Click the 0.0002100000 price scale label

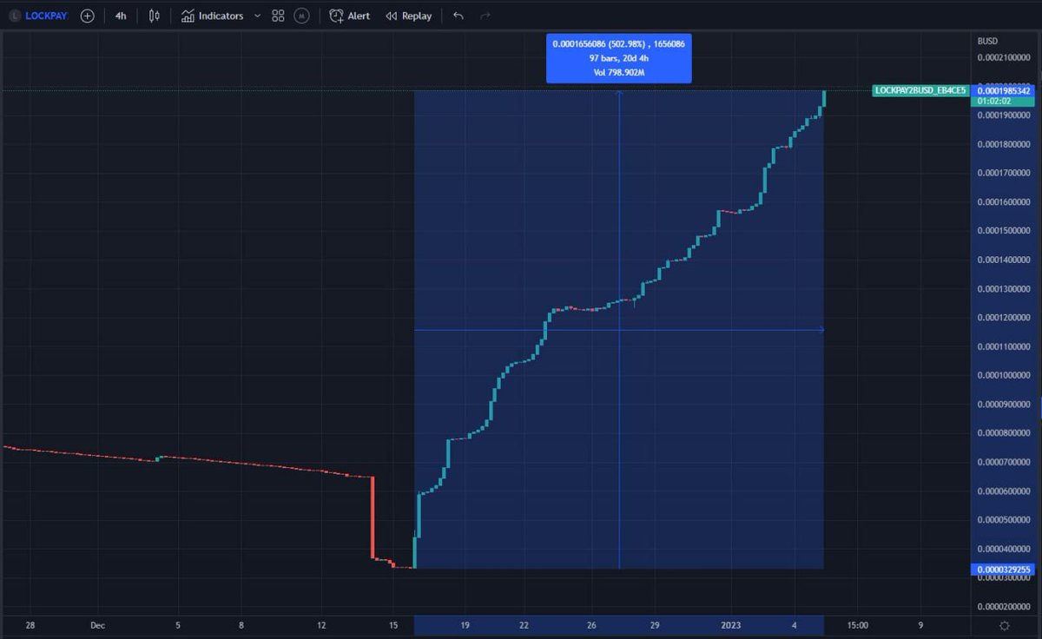pos(1005,58)
